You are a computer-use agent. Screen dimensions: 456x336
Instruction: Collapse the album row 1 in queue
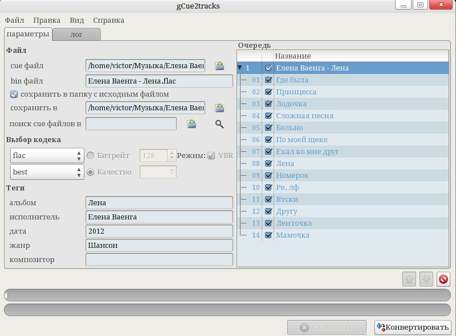pyautogui.click(x=240, y=68)
